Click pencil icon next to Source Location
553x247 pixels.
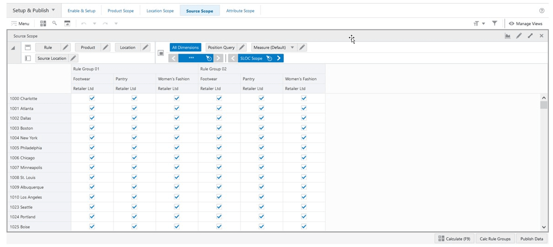coord(73,58)
